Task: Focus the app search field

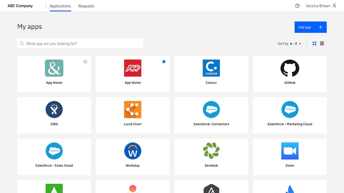Action: tap(80, 44)
